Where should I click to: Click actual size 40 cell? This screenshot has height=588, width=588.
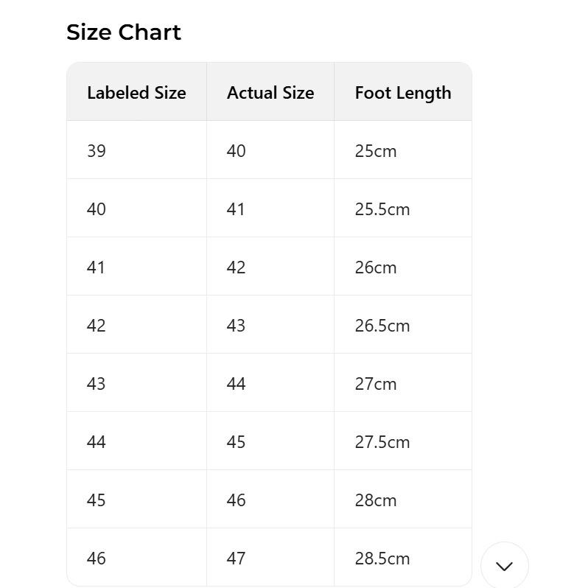pos(236,151)
